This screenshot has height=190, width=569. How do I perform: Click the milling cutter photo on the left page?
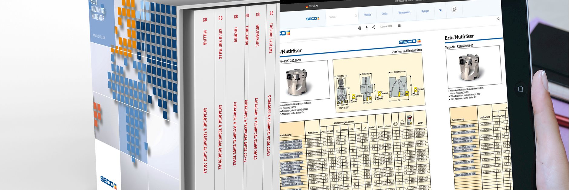(297, 82)
